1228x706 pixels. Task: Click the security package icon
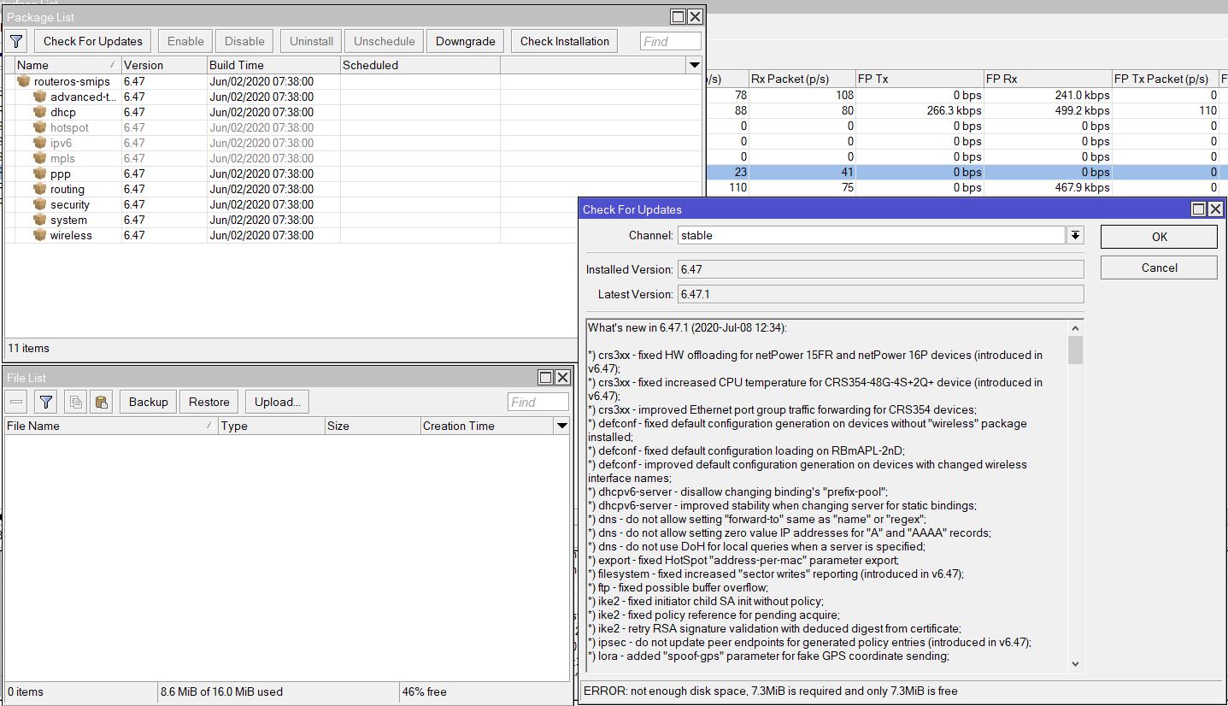pos(39,204)
